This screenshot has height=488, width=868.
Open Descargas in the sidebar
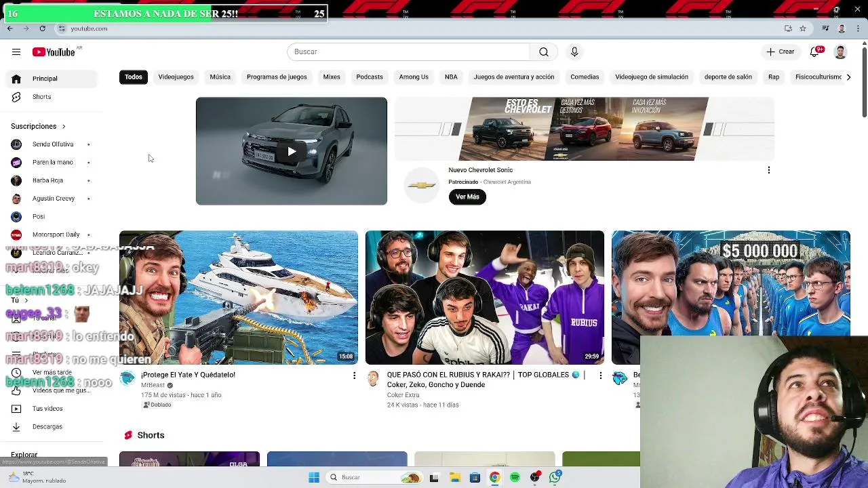coord(53,427)
